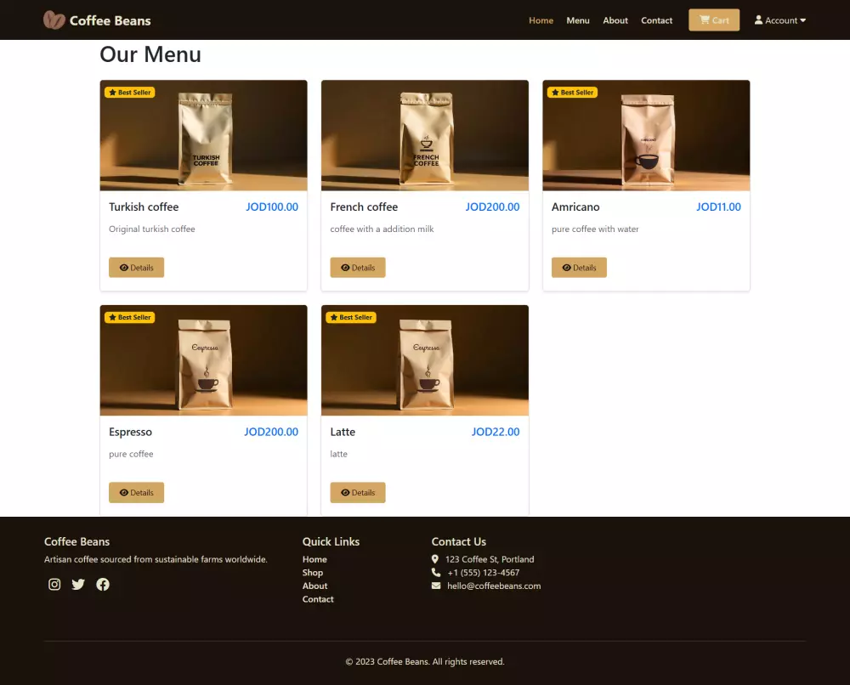Click the copyright 2023 Coffee Beans notice
Screen dimensions: 850x685
click(425, 661)
